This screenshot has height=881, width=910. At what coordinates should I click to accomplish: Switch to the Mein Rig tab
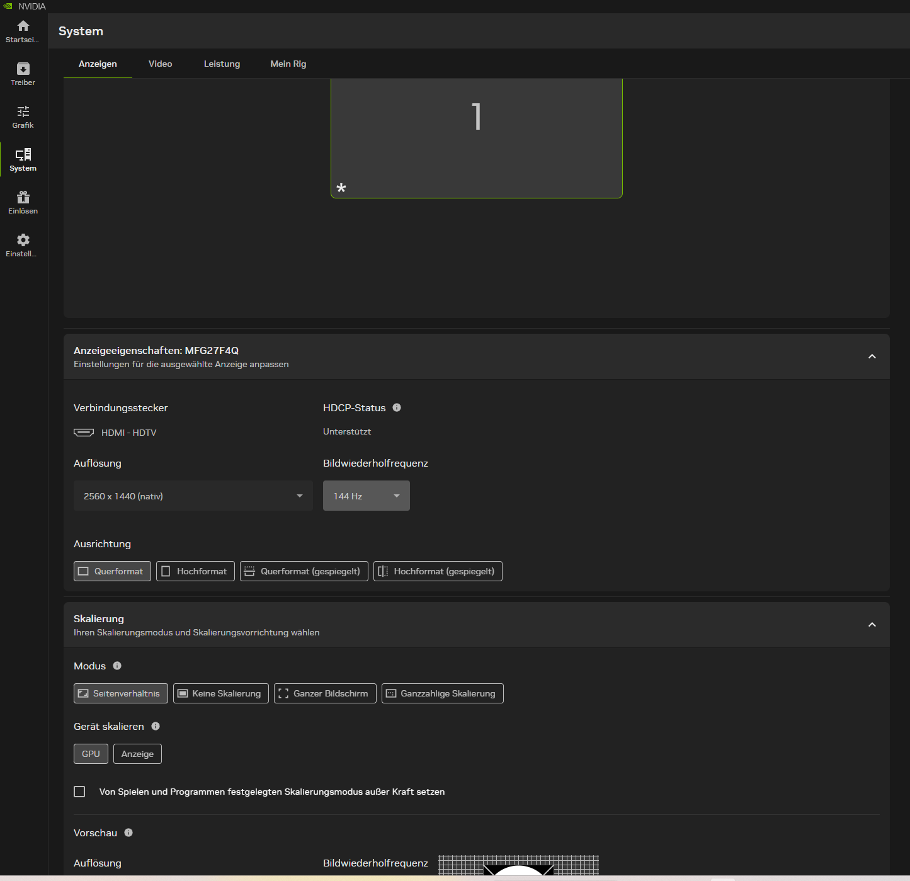tap(288, 64)
